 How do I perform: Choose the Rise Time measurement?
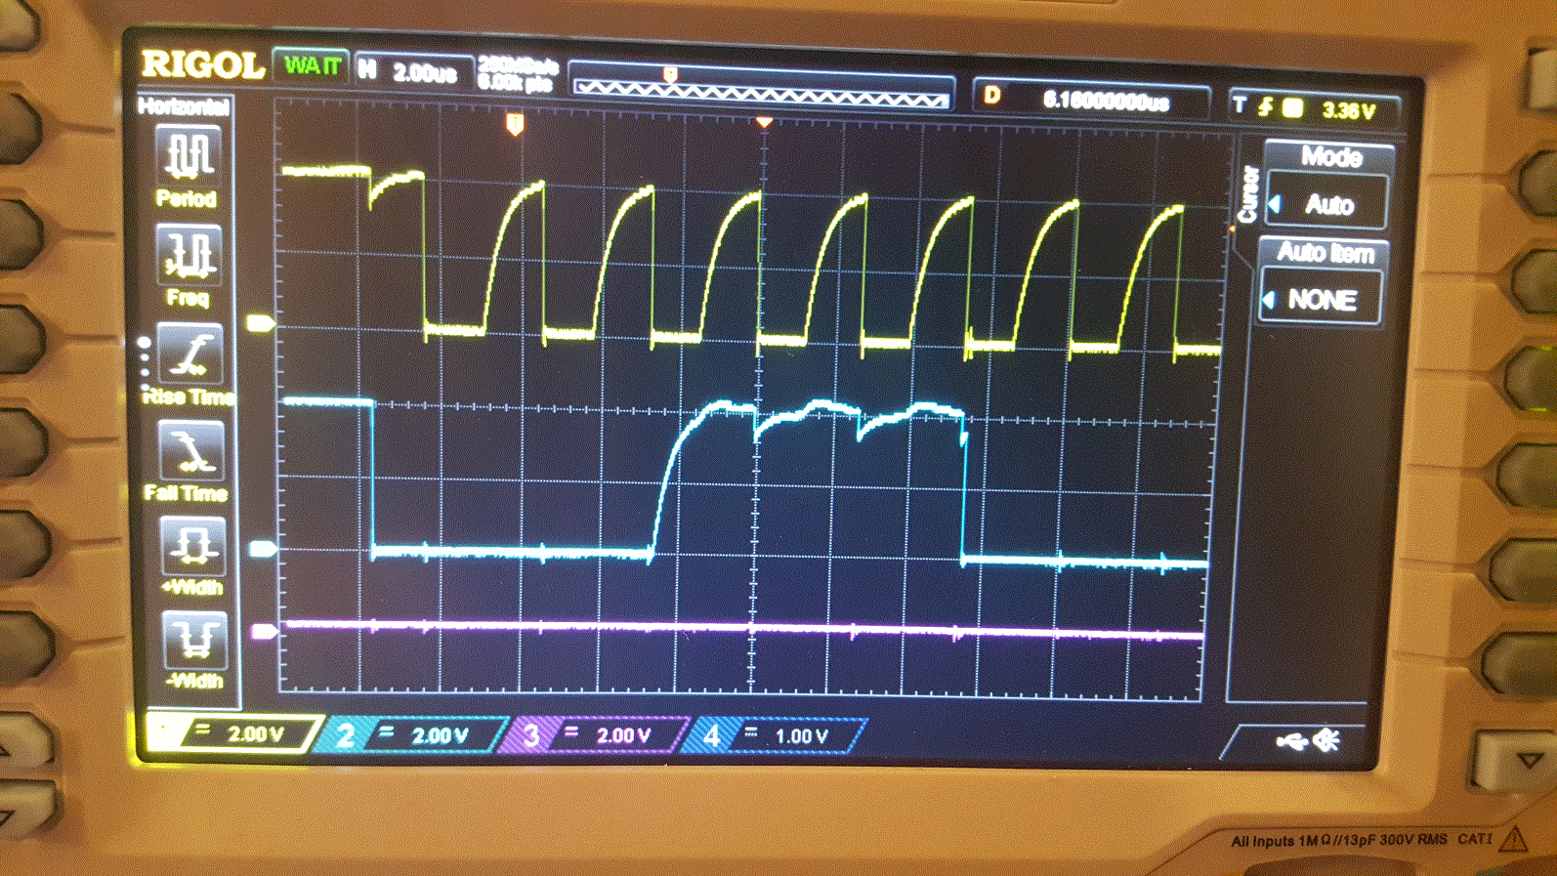point(189,355)
